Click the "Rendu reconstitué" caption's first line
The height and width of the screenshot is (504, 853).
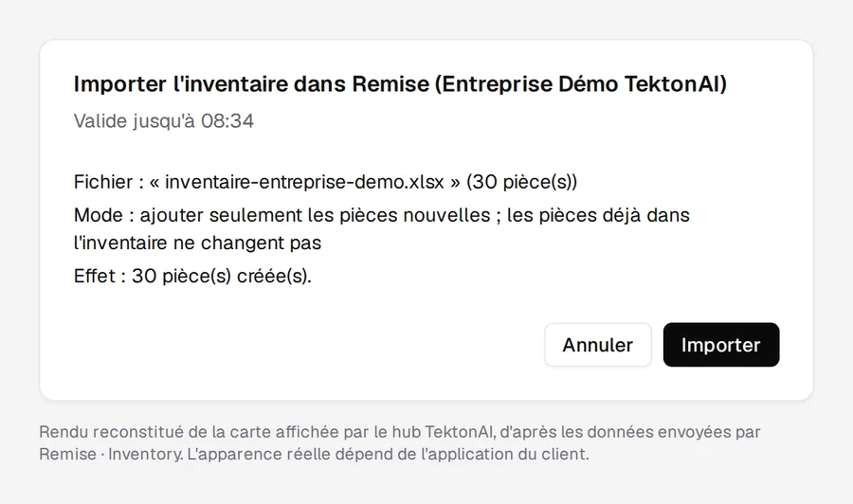click(400, 432)
